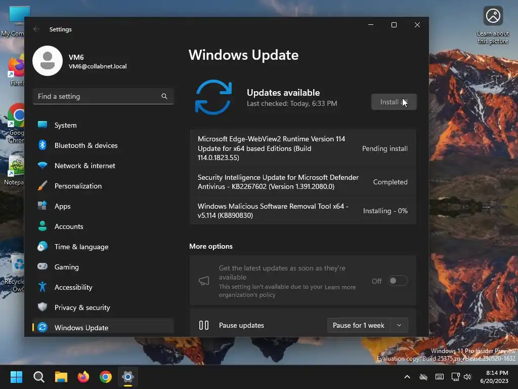Screen dimensions: 518x389
Task: Click the network icon in system tray
Action: point(456,377)
